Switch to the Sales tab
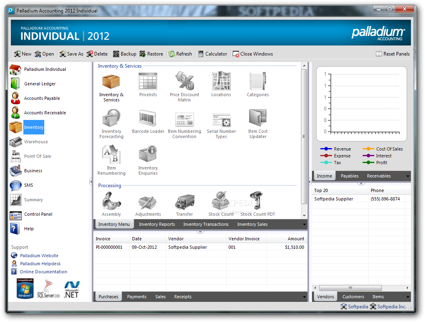Image resolution: width=425 pixels, height=322 pixels. click(x=160, y=297)
